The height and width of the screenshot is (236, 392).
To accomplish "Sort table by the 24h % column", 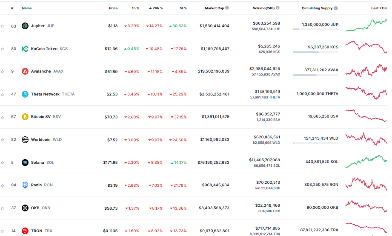I will (x=156, y=8).
